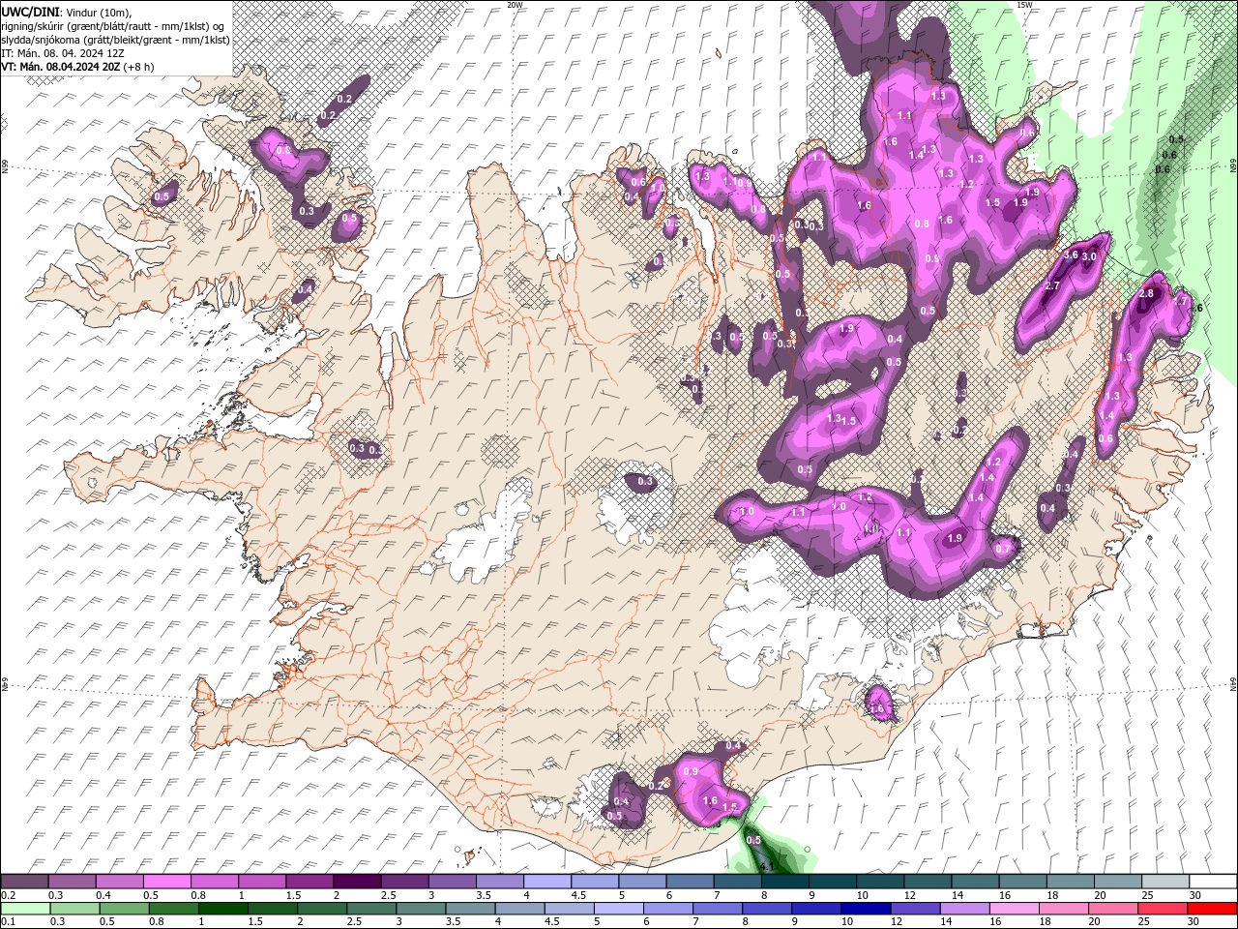Click the 'UWC/DINI: Vindur (10m),' title text
The image size is (1238, 929).
coord(66,13)
